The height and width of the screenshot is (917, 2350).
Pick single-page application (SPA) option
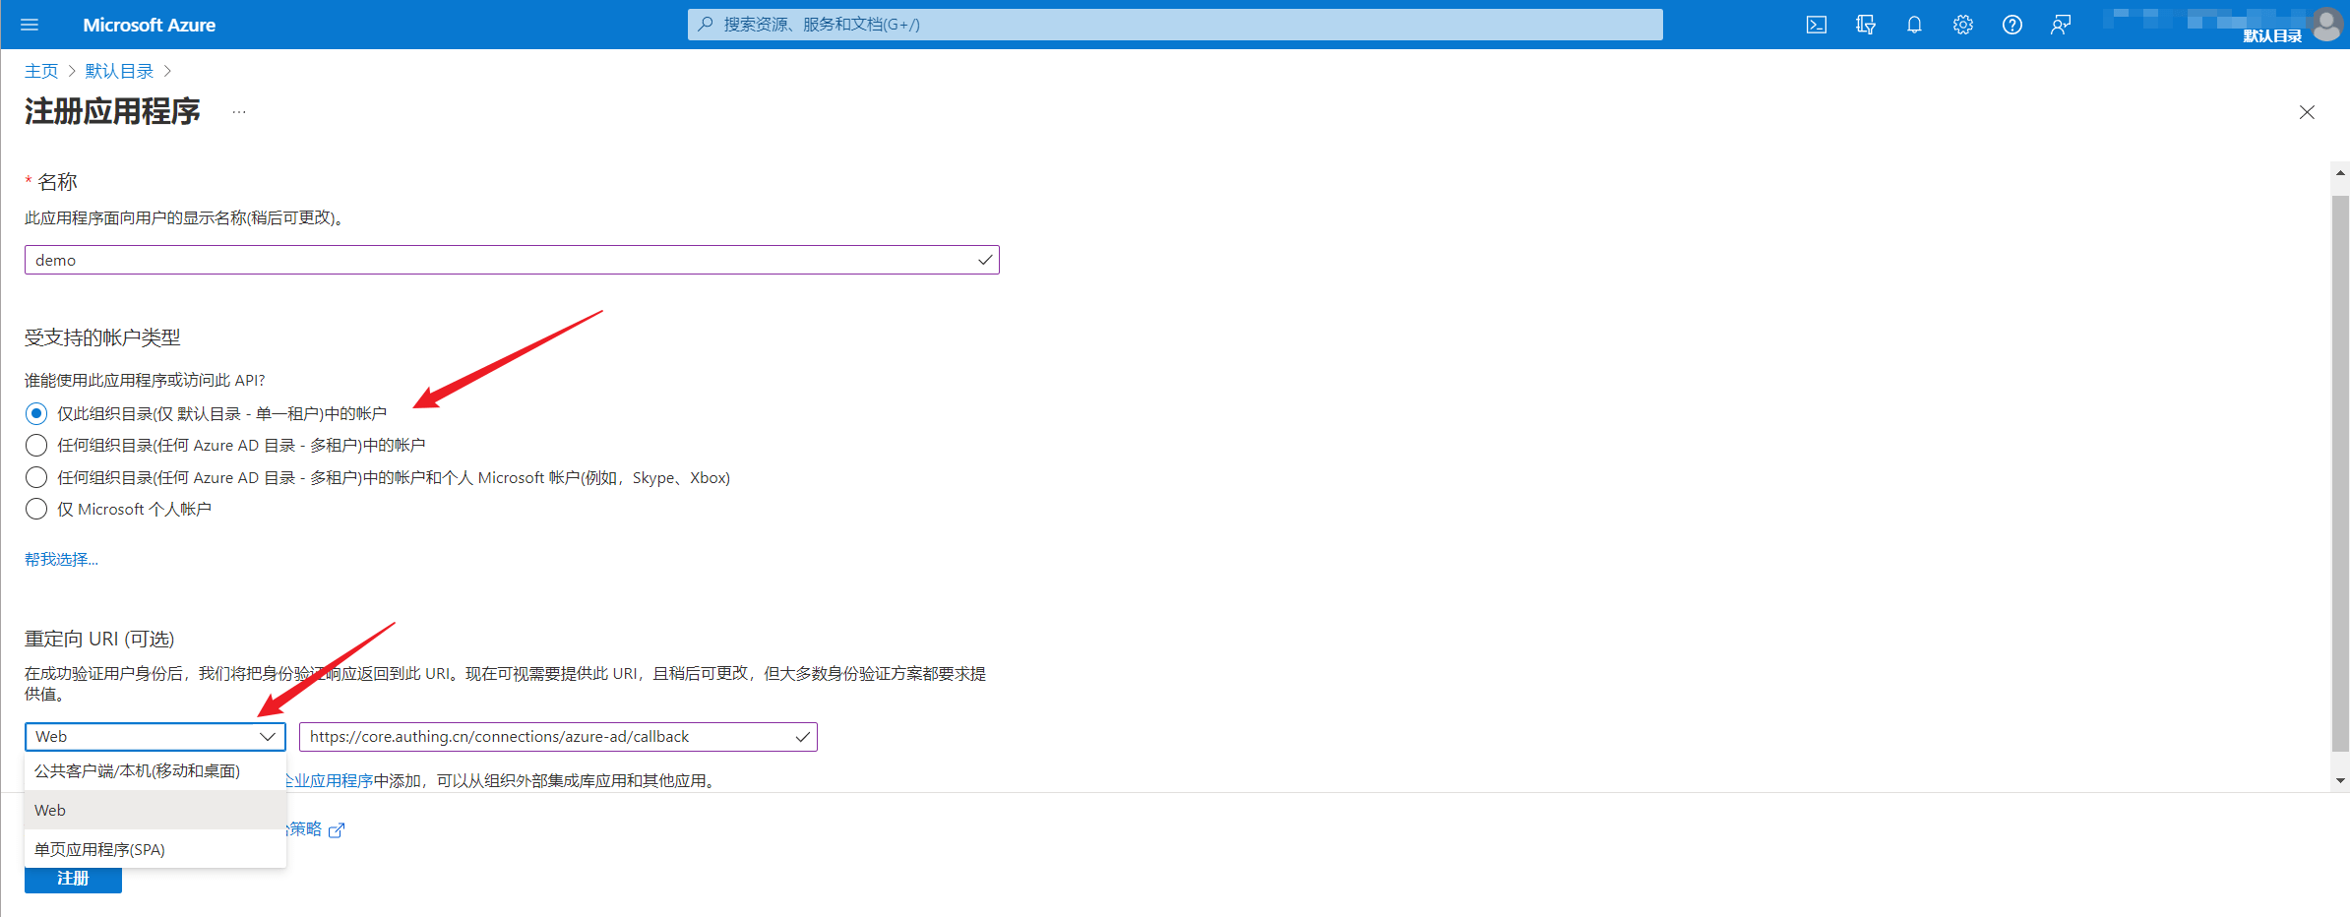[100, 849]
